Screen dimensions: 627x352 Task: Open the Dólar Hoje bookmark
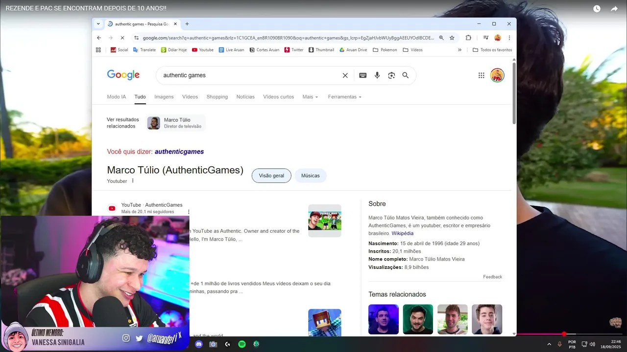click(173, 50)
